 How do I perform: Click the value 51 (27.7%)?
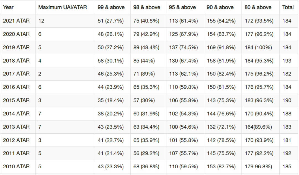coord(110,21)
